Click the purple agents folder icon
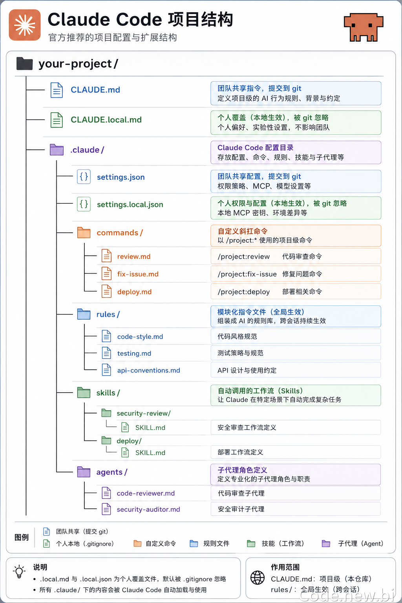This screenshot has height=603, width=402. [84, 472]
